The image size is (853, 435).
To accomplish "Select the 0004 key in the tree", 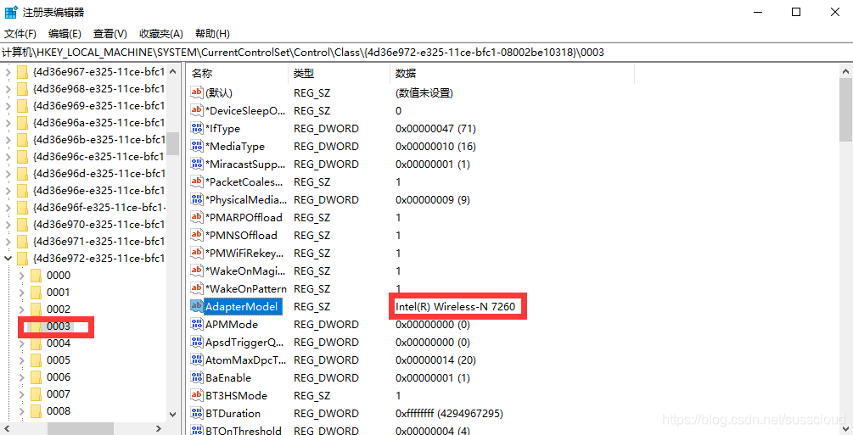I will coord(59,343).
